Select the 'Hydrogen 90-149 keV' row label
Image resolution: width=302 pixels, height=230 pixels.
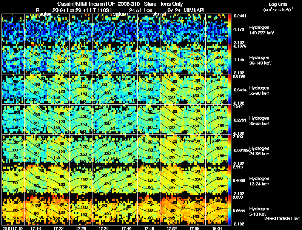click(260, 60)
